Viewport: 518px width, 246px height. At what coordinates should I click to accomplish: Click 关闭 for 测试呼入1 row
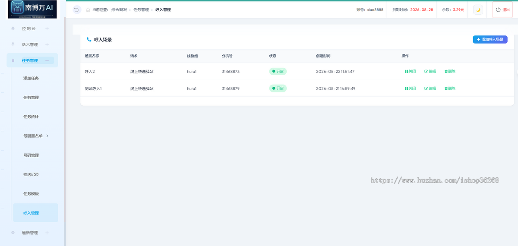(411, 88)
